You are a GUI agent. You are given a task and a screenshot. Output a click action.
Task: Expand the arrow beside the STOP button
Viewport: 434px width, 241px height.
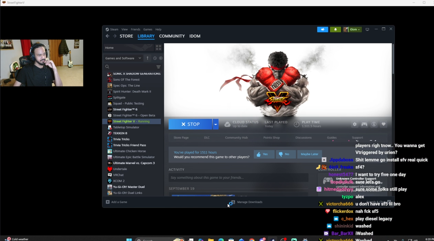(x=216, y=124)
